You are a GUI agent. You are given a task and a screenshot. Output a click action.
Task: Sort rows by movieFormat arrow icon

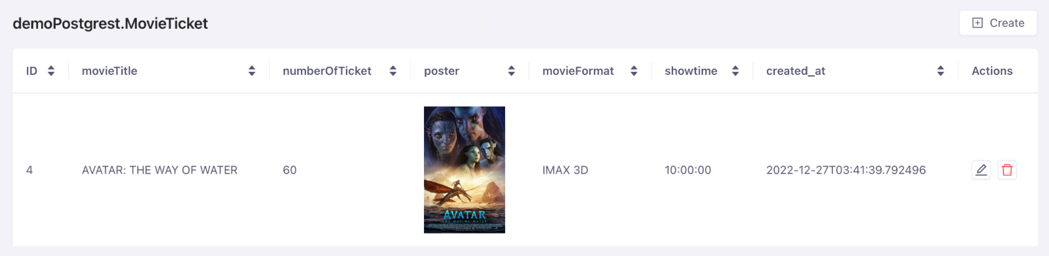tap(634, 71)
